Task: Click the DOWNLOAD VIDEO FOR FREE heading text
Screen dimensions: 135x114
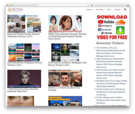Action: point(112,27)
